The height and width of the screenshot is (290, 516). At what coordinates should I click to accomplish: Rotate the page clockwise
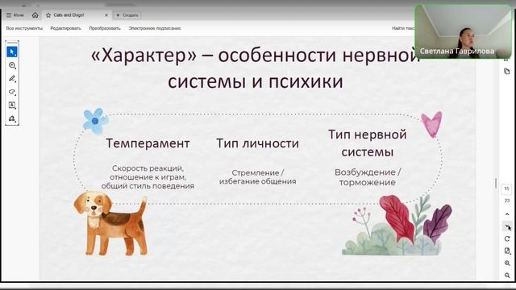[x=507, y=238]
